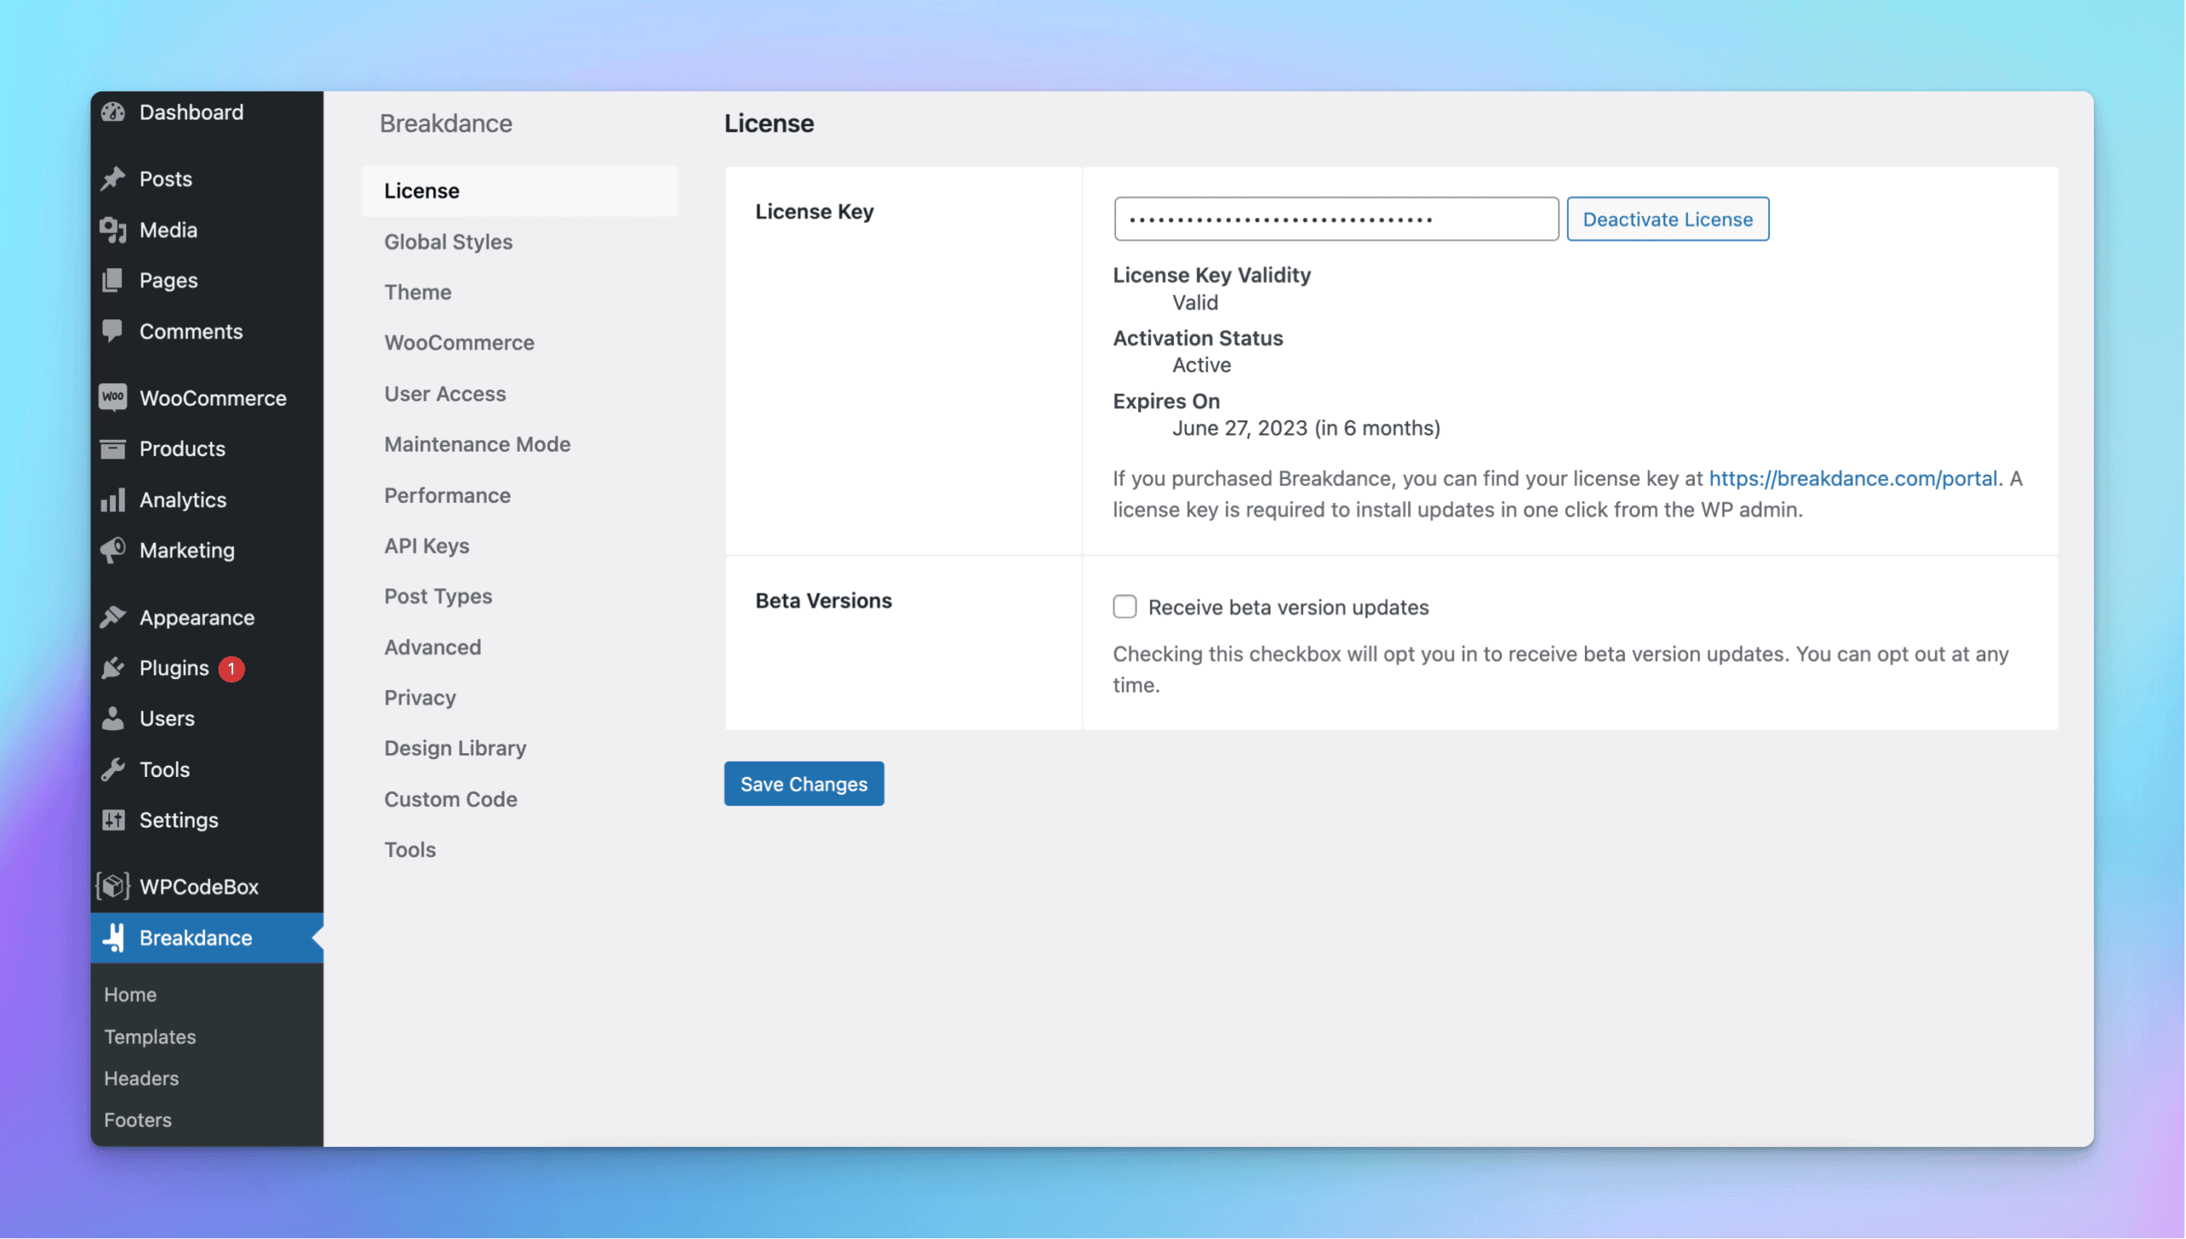Click the WPCodeBox cube icon
Screen dimensions: 2186x1239
click(113, 886)
